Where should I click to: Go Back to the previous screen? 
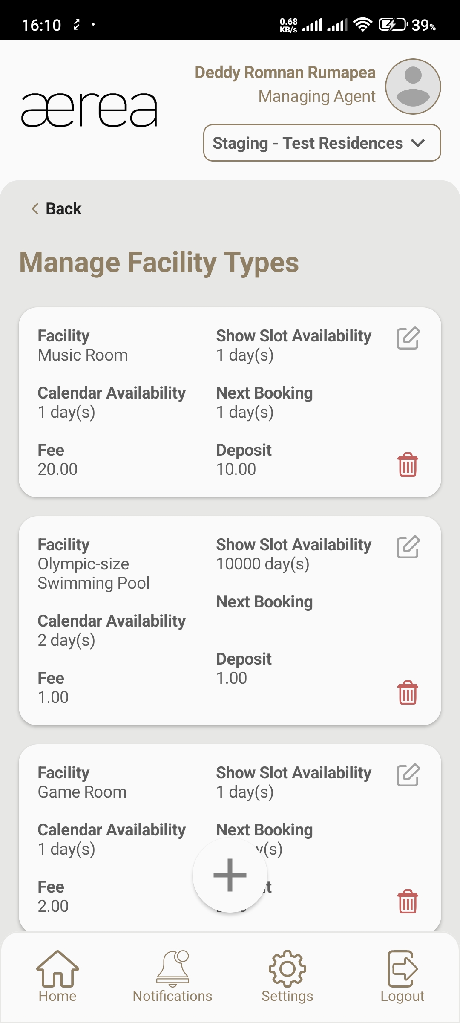click(x=57, y=209)
